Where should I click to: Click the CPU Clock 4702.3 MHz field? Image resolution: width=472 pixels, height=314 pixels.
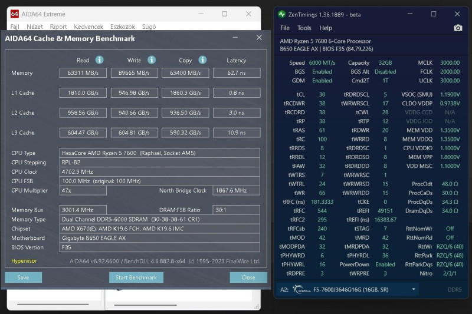coord(160,171)
